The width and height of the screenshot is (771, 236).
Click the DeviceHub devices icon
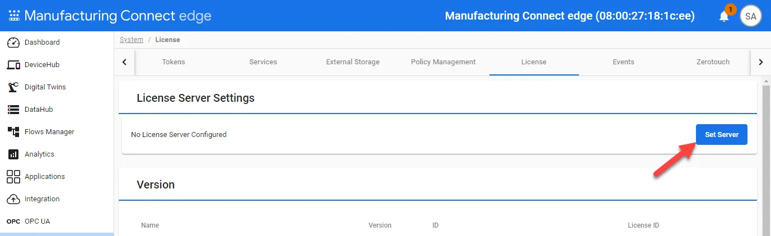(13, 65)
